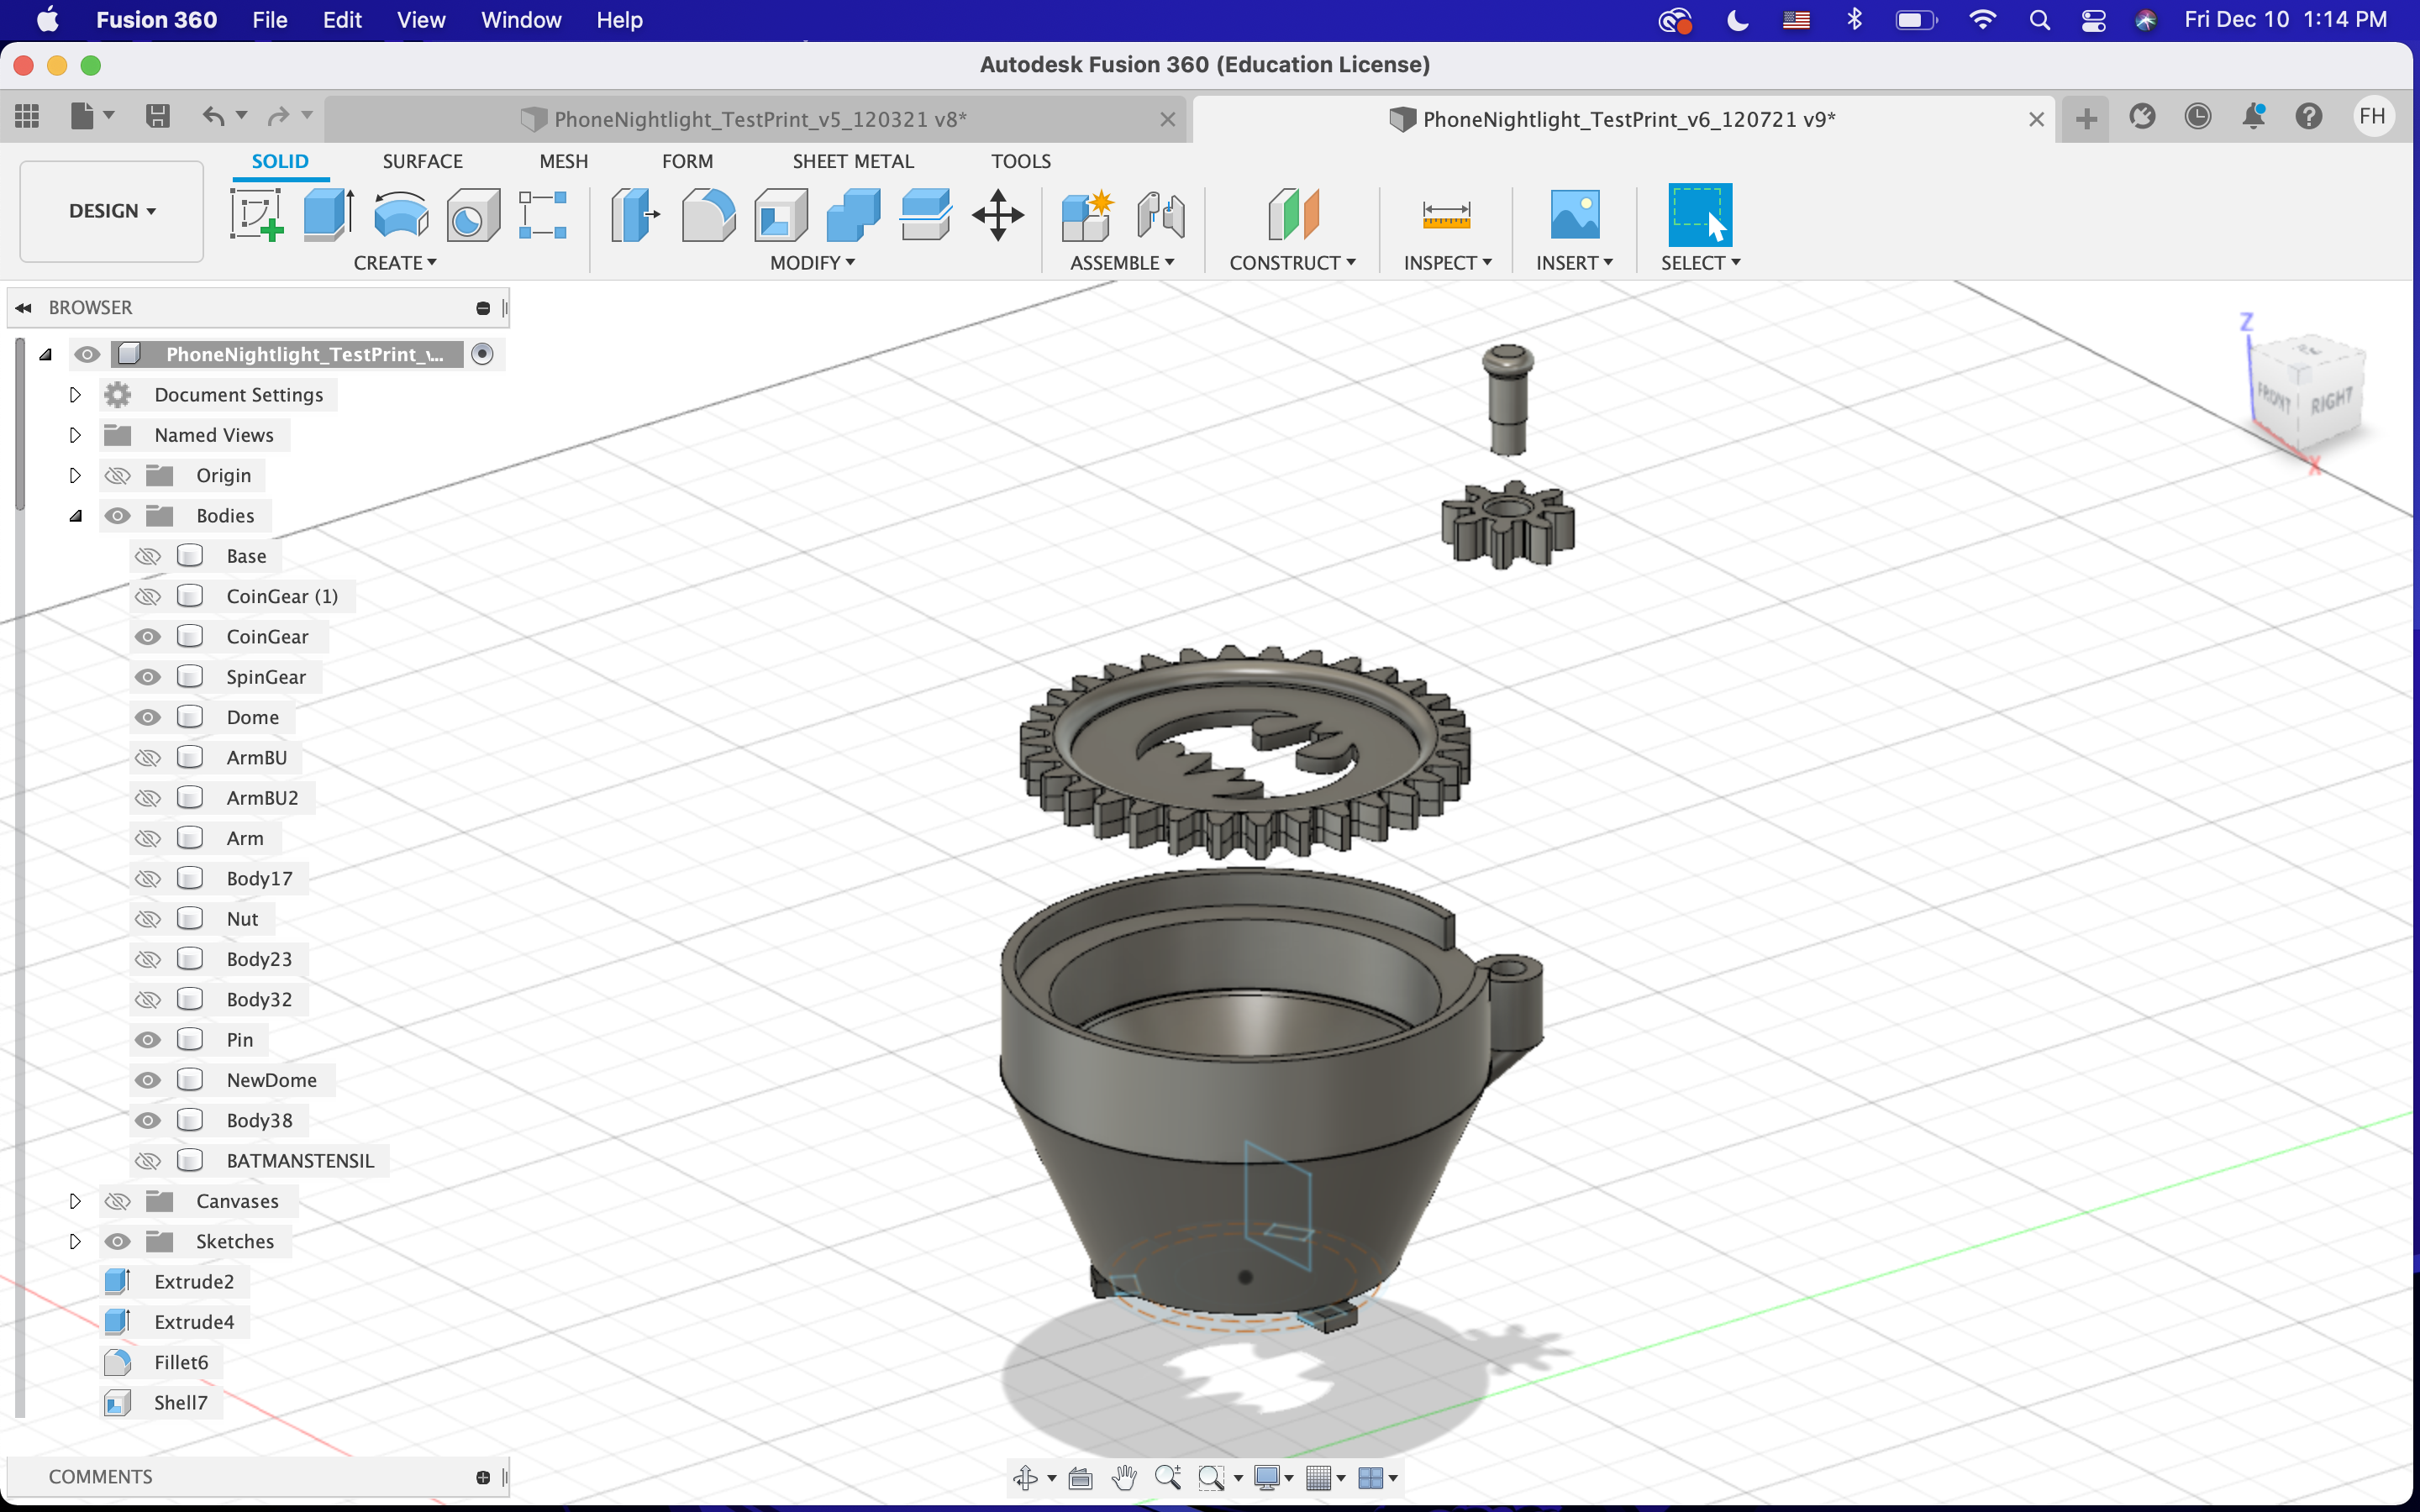Select the NewDome body row

[x=233, y=1080]
